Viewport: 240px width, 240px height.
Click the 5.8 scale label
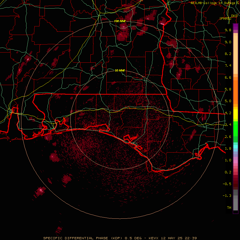[228, 89]
